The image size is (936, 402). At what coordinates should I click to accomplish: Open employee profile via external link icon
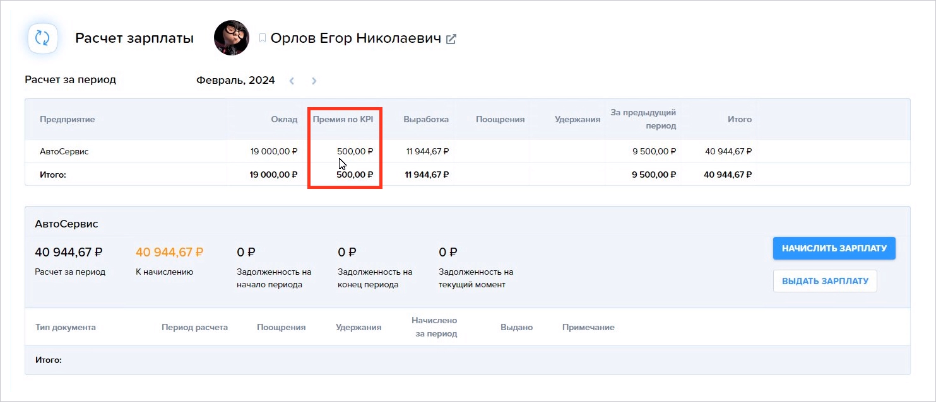[451, 38]
